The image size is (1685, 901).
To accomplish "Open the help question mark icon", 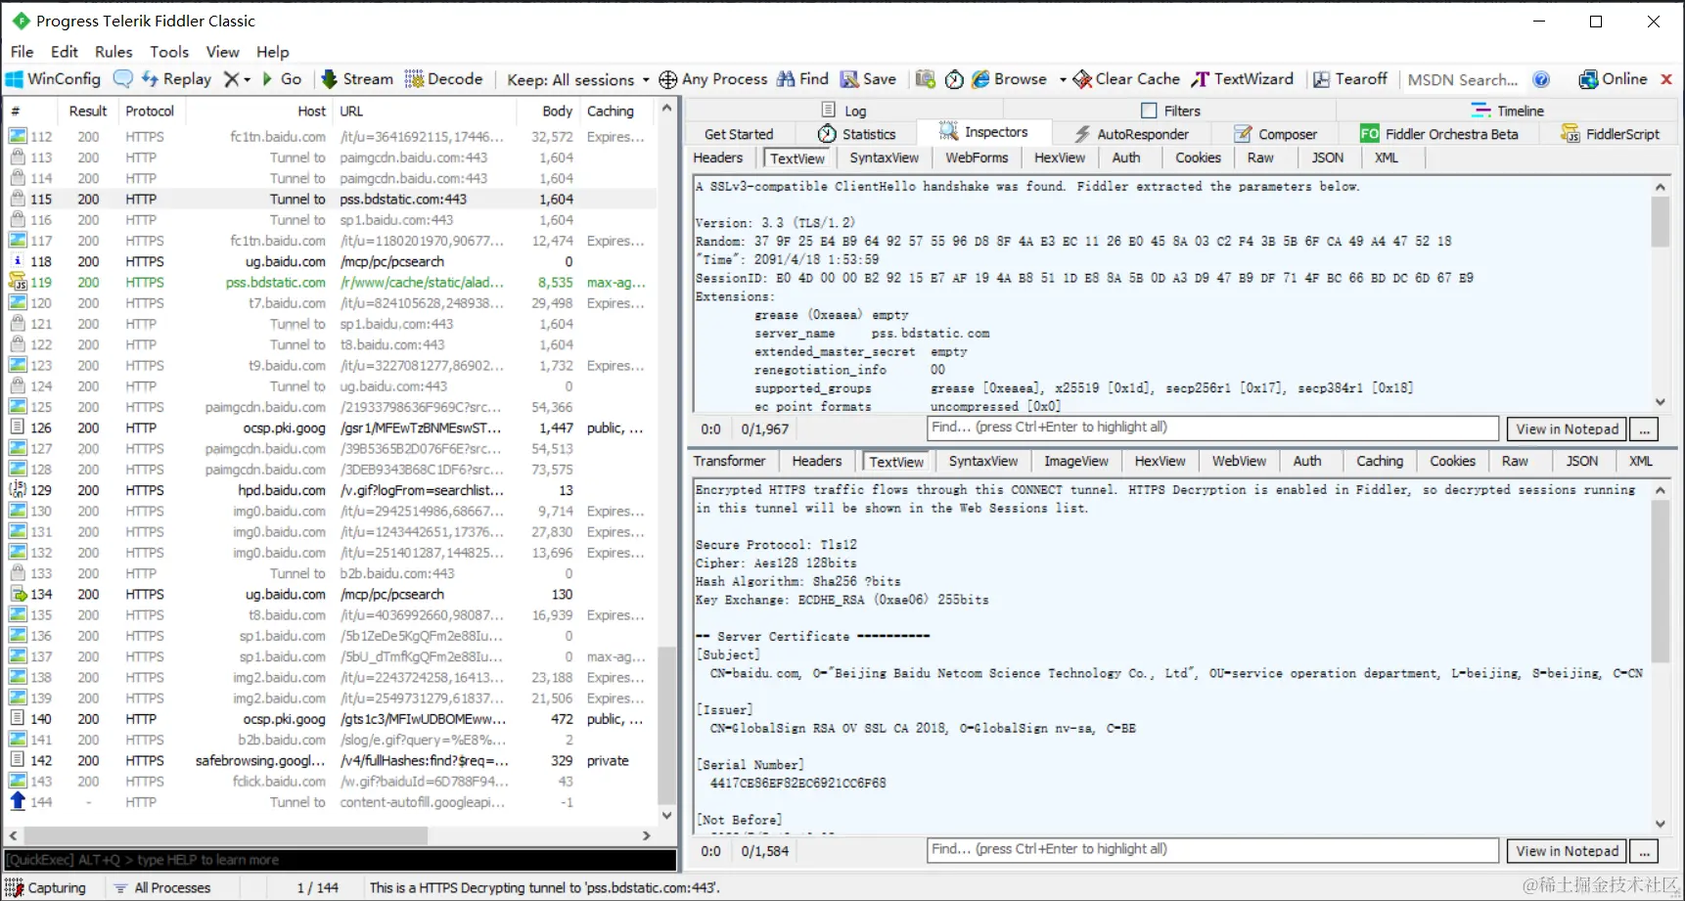I will pos(1541,79).
